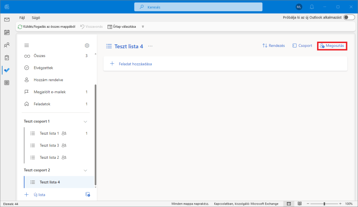This screenshot has width=358, height=207.
Task: Click the new group icon beside Új lista
Action: point(88,194)
